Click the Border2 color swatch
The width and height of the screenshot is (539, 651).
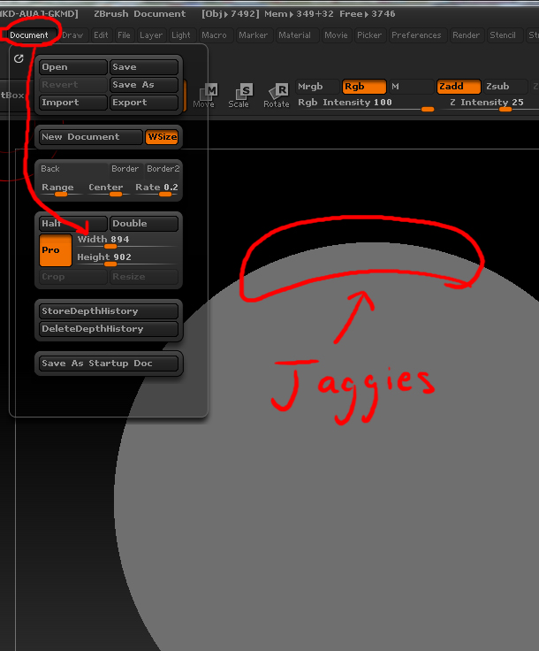tap(162, 170)
